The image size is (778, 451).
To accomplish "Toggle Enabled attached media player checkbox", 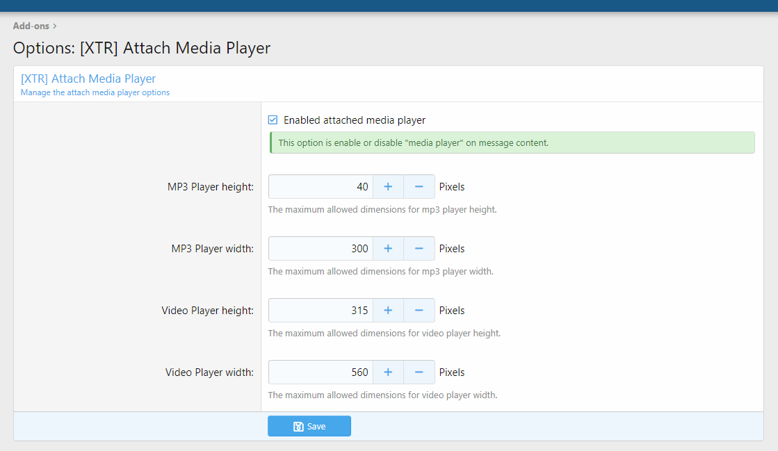I will click(x=273, y=120).
